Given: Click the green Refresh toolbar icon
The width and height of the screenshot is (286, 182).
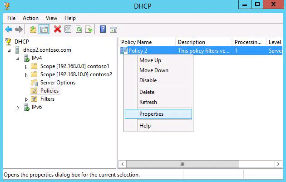Looking at the screenshot, I should [79, 29].
